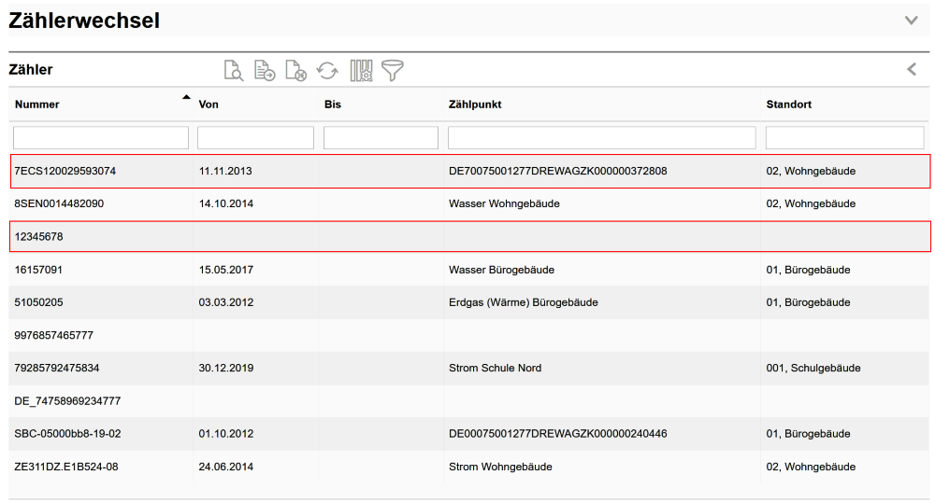Sort by the Bis column header
The width and height of the screenshot is (935, 503).
pyautogui.click(x=333, y=105)
